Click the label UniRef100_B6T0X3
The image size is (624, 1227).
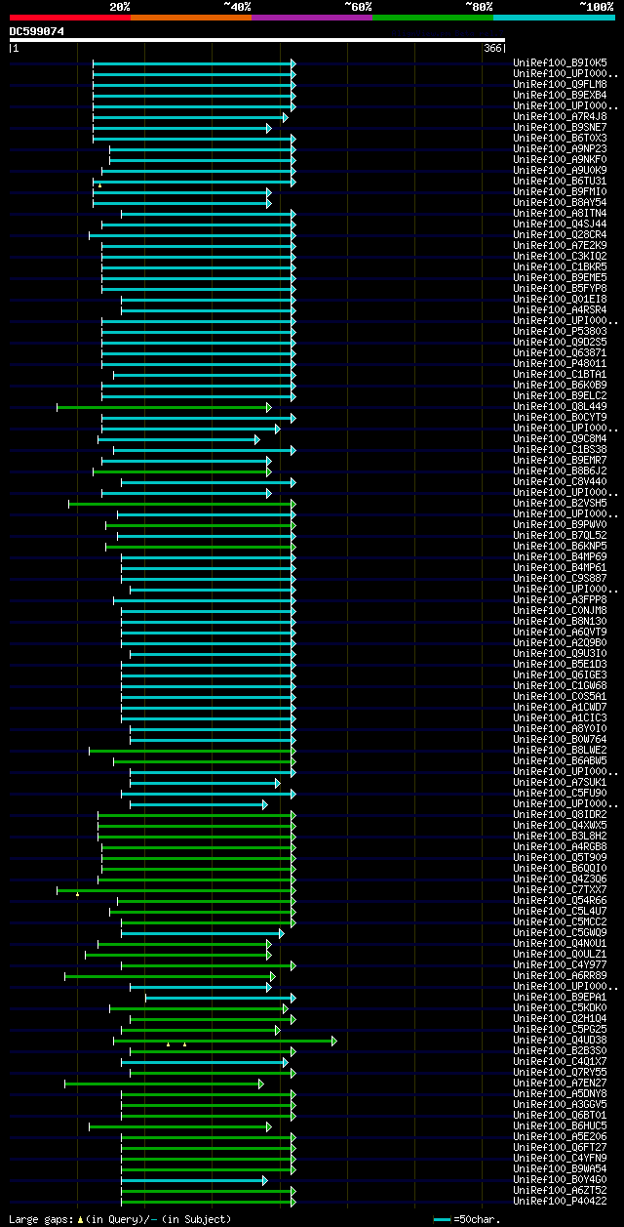[560, 138]
